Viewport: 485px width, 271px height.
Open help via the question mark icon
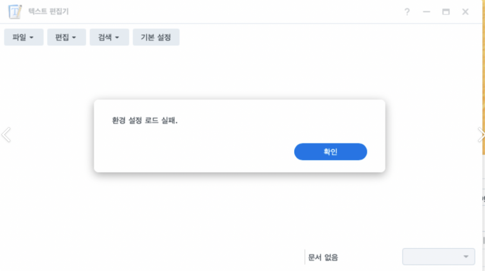[407, 11]
